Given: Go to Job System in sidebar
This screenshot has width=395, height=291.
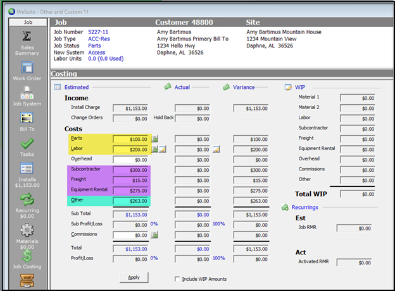Looking at the screenshot, I should pyautogui.click(x=28, y=95).
